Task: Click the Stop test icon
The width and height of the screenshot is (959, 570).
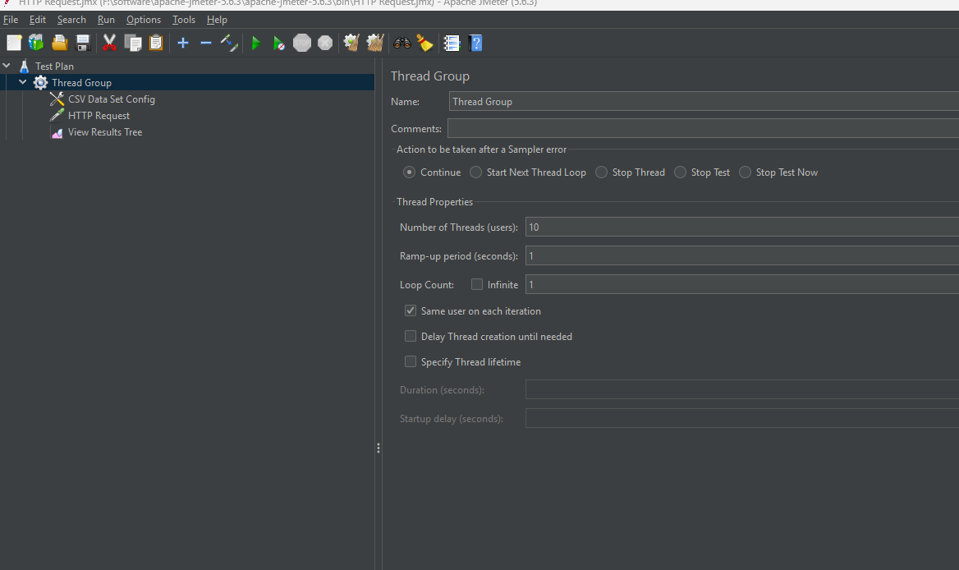Action: 302,43
